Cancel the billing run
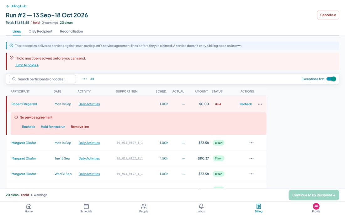The image size is (345, 215). point(328,15)
